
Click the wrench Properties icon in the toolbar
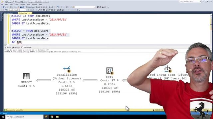pyautogui.click(x=100, y=7)
